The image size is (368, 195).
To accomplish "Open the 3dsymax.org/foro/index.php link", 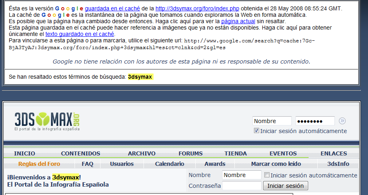I will (197, 9).
